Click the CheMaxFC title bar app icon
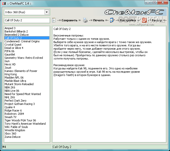Image resolution: width=170 pixels, height=151 pixels. [4, 4]
